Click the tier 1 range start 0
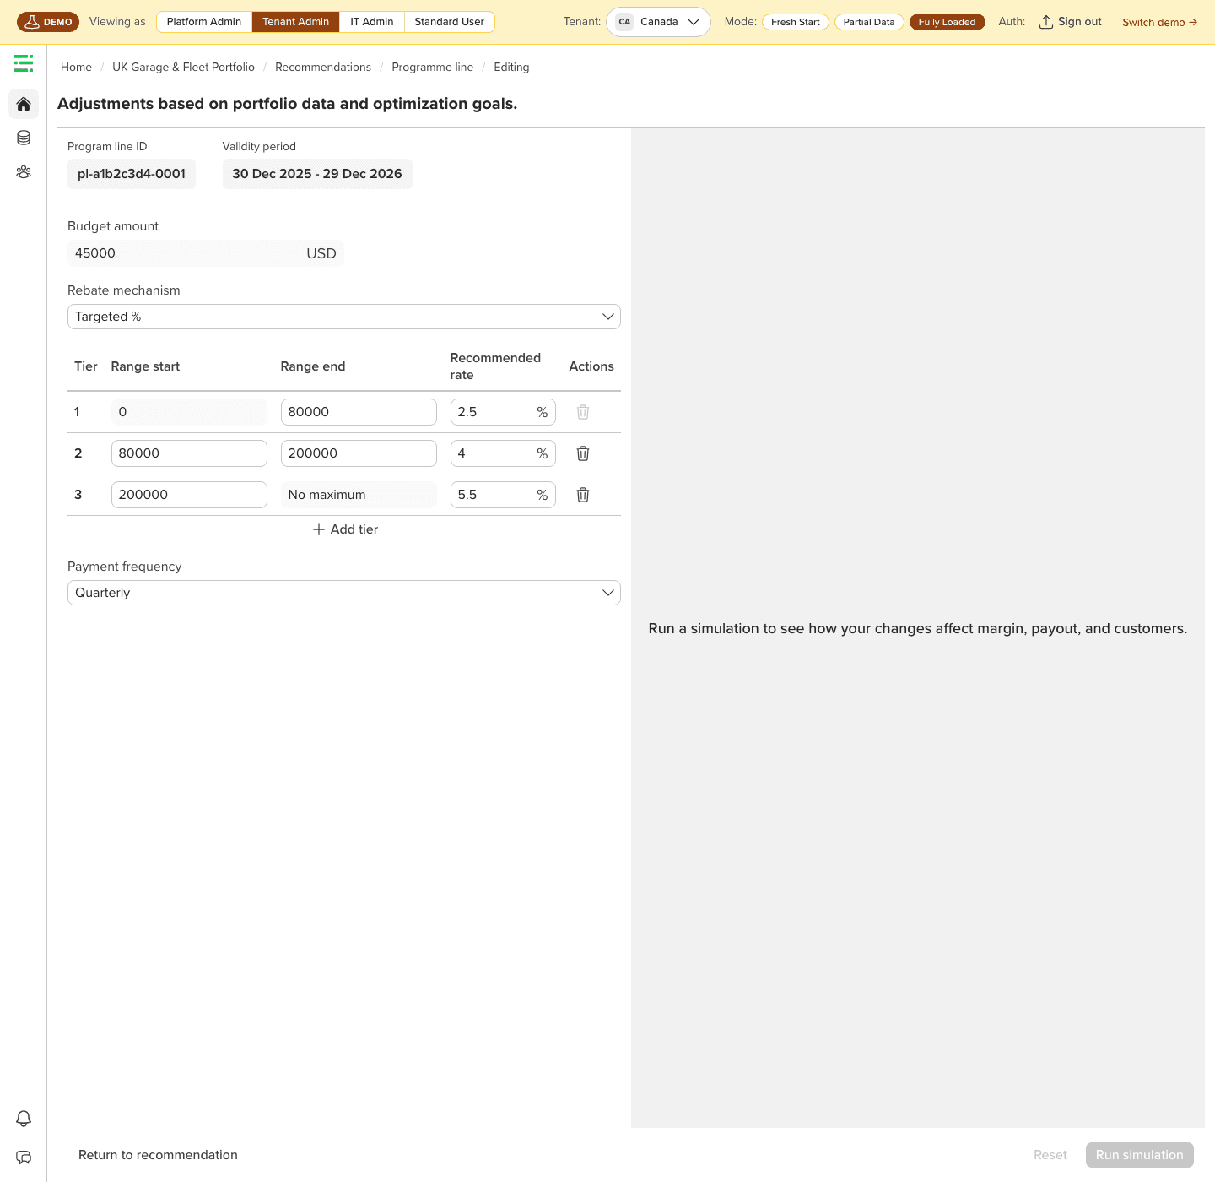Screen dimensions: 1215x1182 (x=189, y=412)
